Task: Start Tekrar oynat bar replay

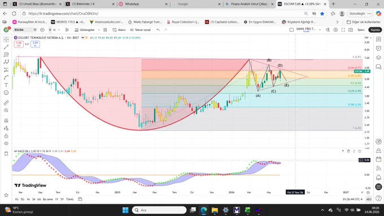Action: click(x=140, y=30)
